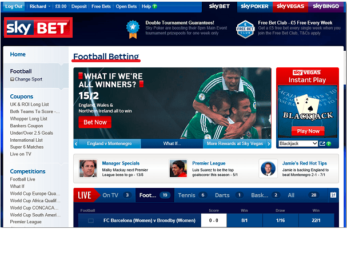Open Super 6 Matches link
The height and width of the screenshot is (253, 347).
26,147
